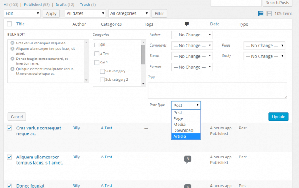The width and height of the screenshot is (299, 188).
Task: Open post 'Cras varius consequat neque ac.'
Action: (39, 131)
